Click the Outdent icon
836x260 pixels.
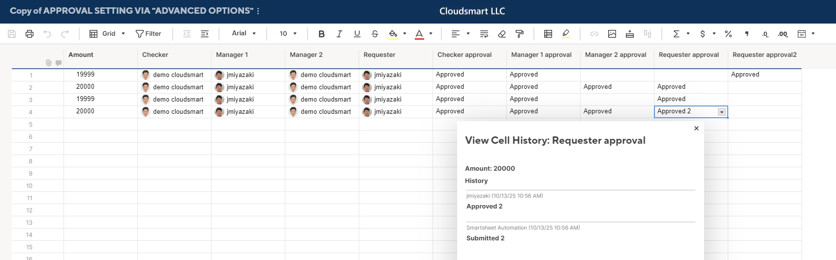pyautogui.click(x=187, y=34)
